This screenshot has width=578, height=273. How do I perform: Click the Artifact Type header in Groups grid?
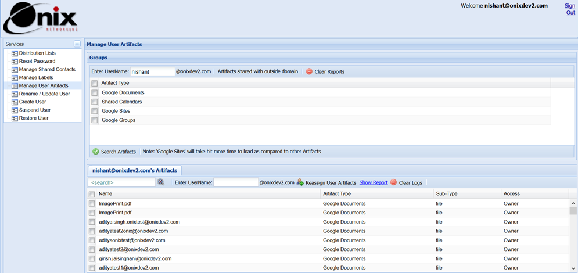[325, 83]
